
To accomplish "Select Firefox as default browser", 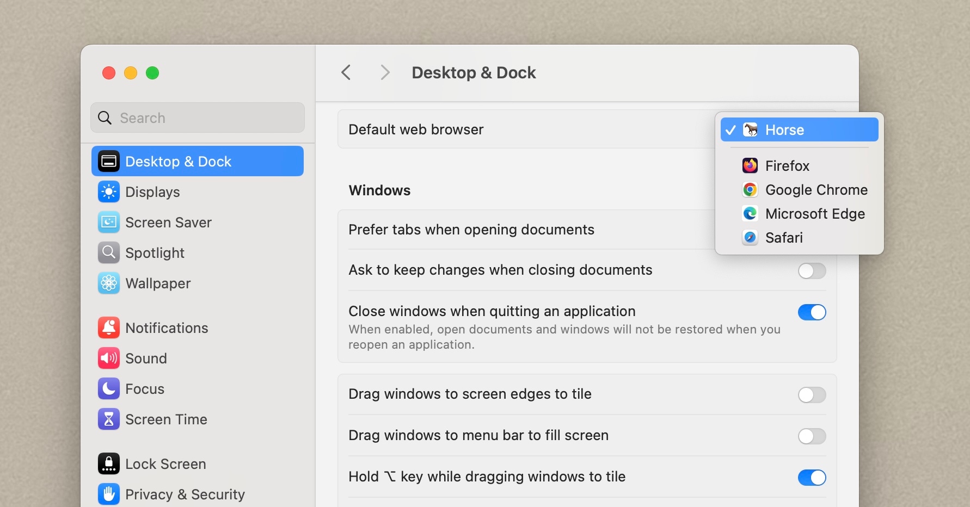I will [787, 165].
